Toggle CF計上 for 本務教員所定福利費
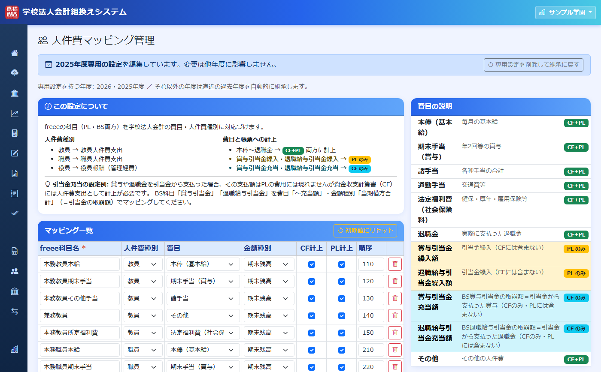The height and width of the screenshot is (372, 601). (312, 333)
